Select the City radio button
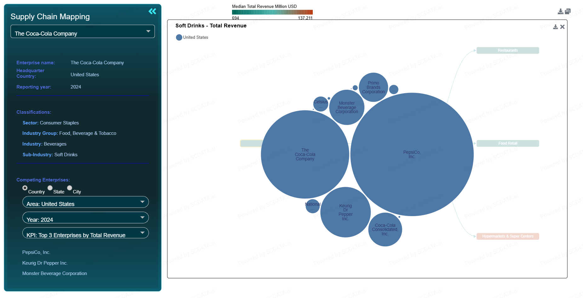The image size is (583, 298). click(x=70, y=188)
